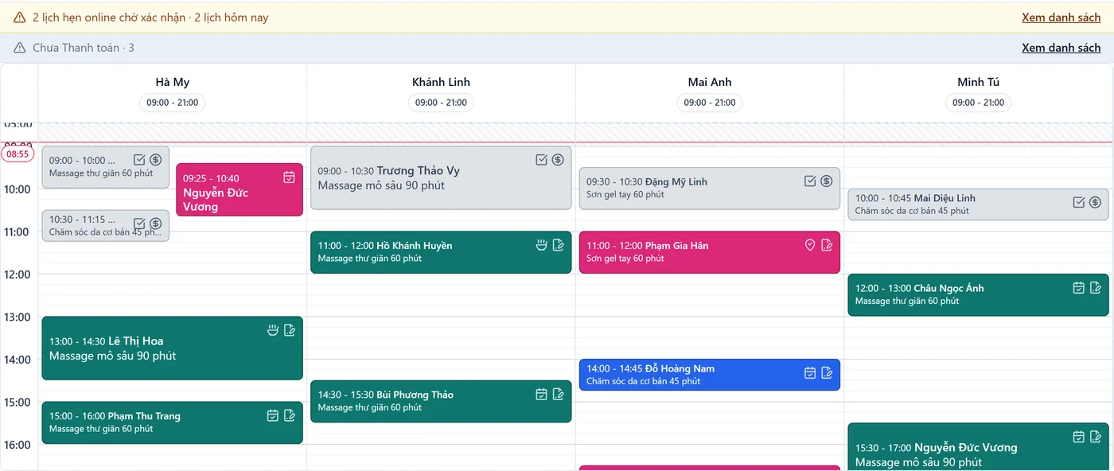Open Phạm Thu Trang's 15:00 appointment card
The height and width of the screenshot is (471, 1114).
click(x=172, y=422)
